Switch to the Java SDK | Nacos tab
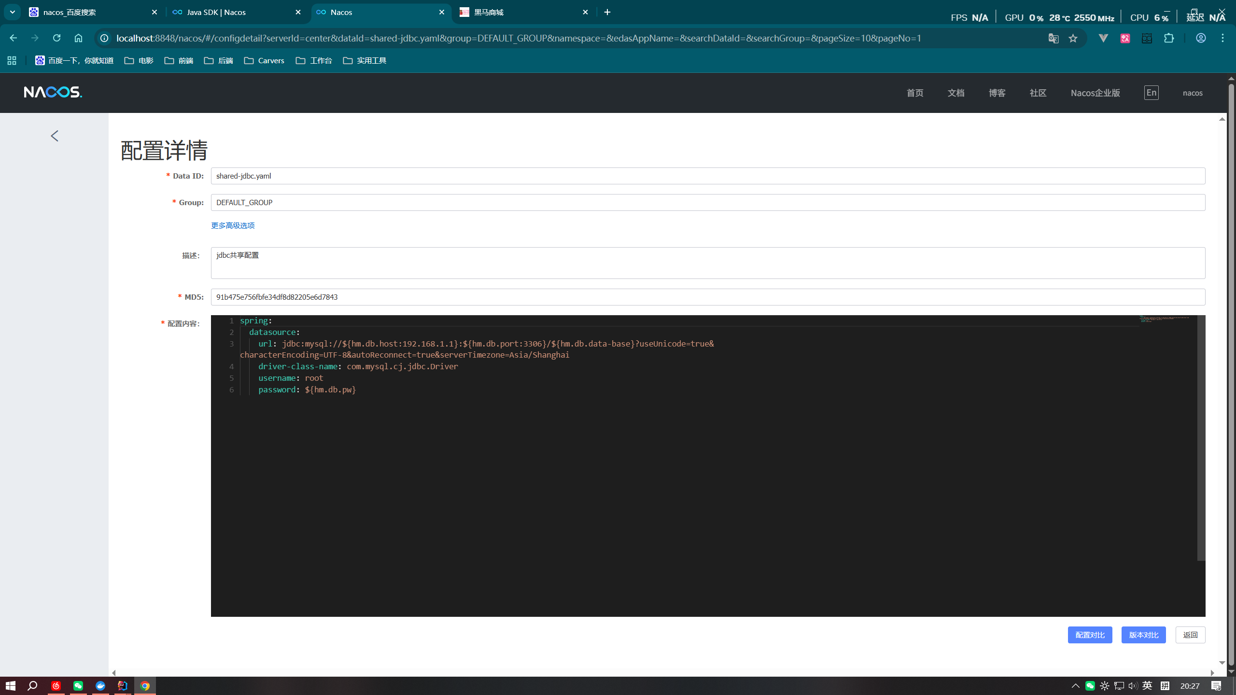The height and width of the screenshot is (695, 1236). pos(216,12)
